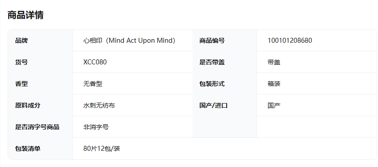The image size is (378, 167).
Task: Select the 箱装 value
Action: 274,84
